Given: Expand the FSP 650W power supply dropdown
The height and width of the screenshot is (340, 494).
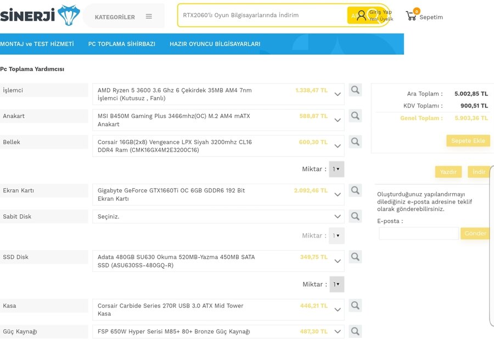Looking at the screenshot, I should tap(338, 331).
